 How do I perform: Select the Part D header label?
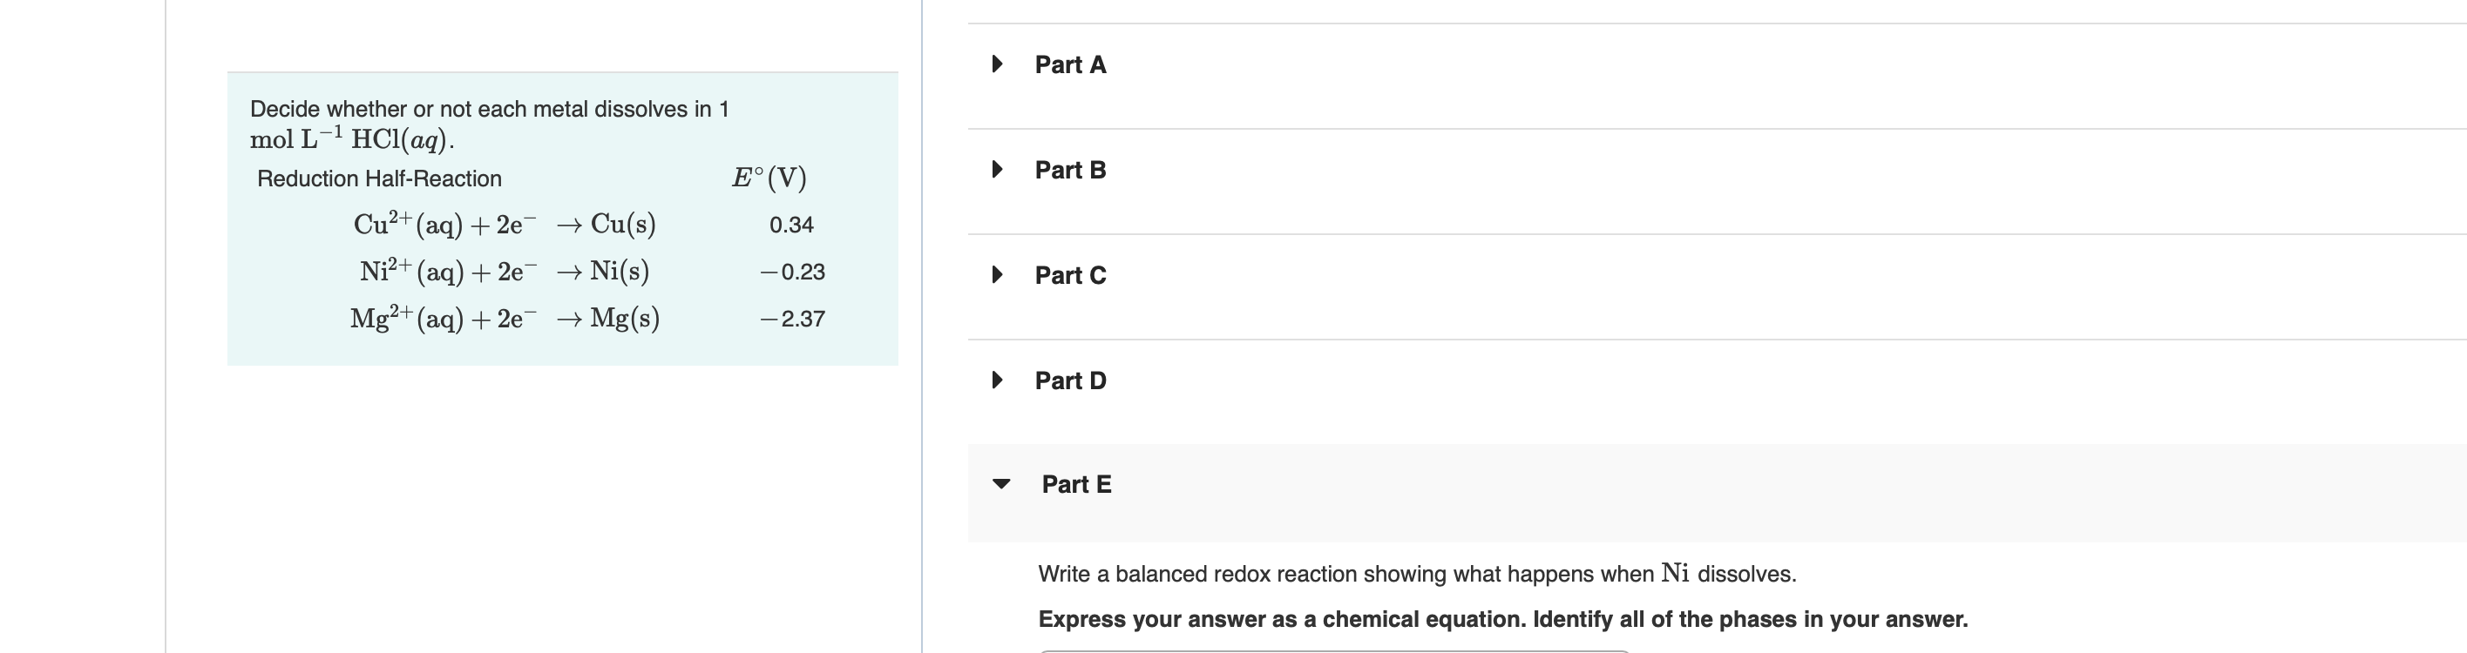click(x=1070, y=380)
